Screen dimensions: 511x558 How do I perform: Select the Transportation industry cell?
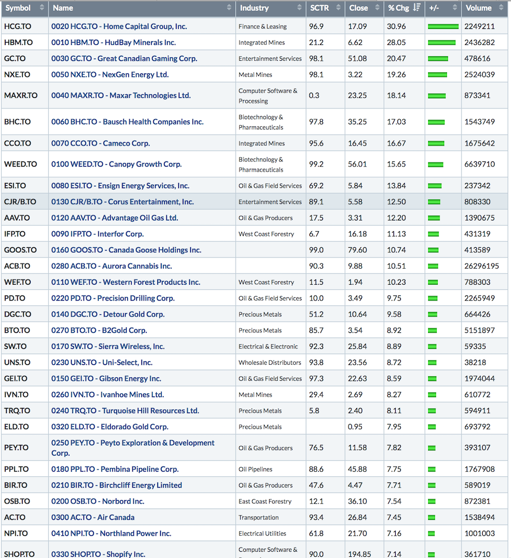point(271,517)
